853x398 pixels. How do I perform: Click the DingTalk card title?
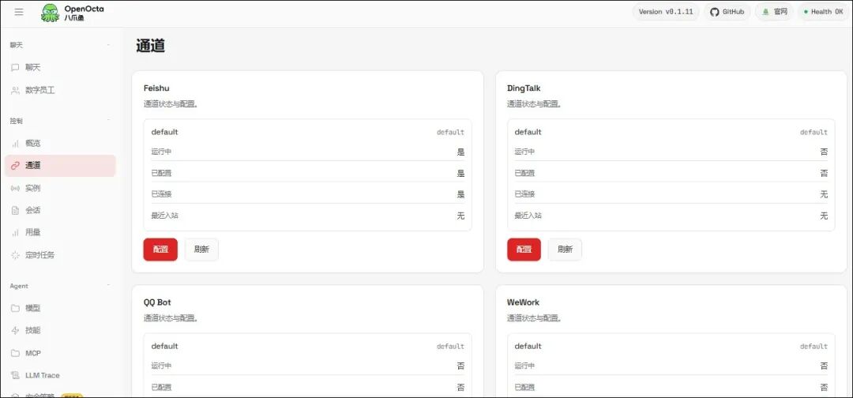point(524,88)
